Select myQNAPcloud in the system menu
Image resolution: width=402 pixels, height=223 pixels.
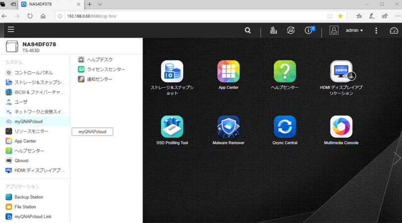(32, 121)
